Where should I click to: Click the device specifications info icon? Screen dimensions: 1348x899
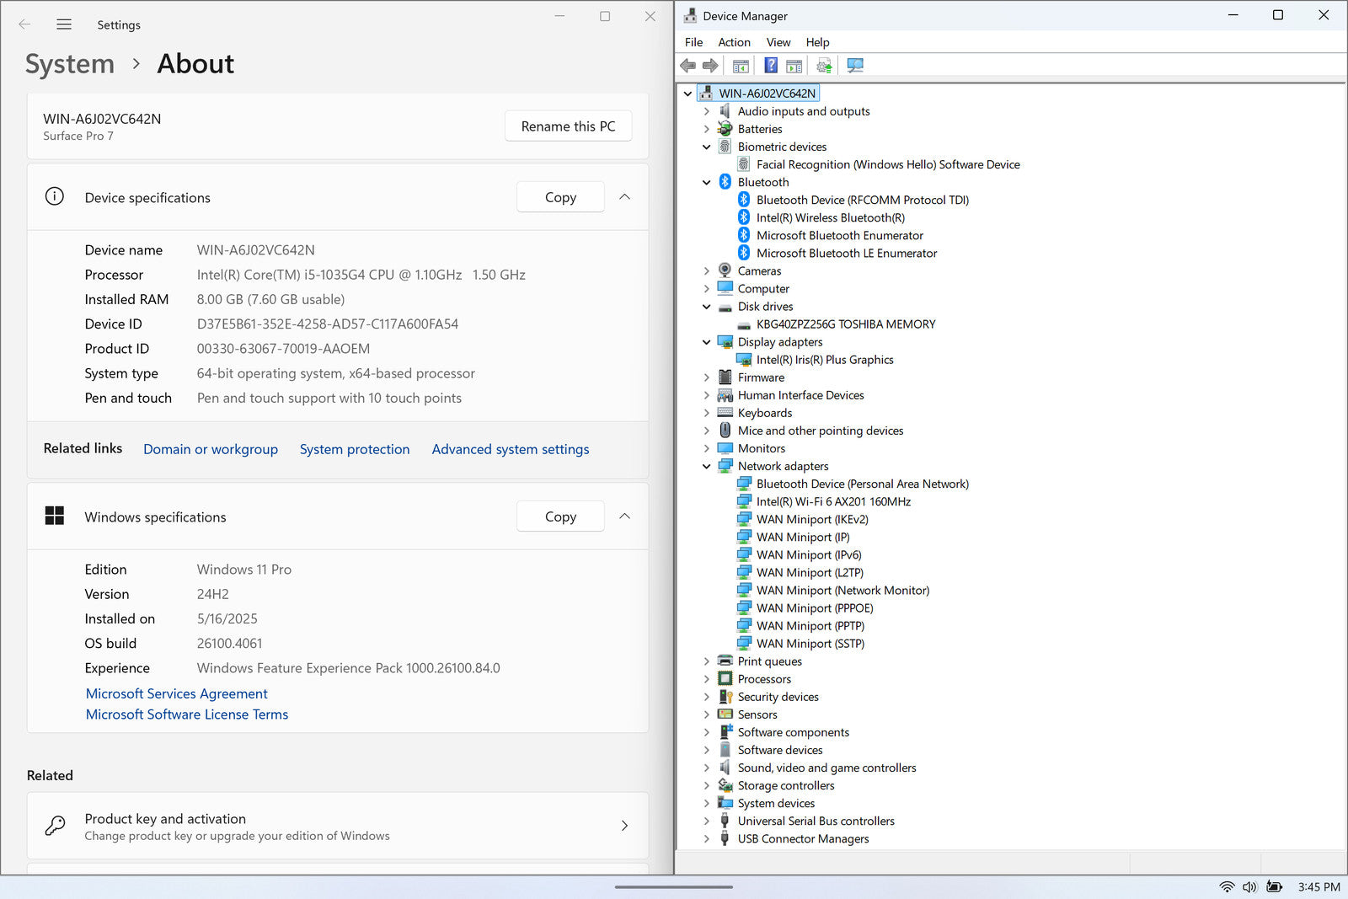[55, 197]
